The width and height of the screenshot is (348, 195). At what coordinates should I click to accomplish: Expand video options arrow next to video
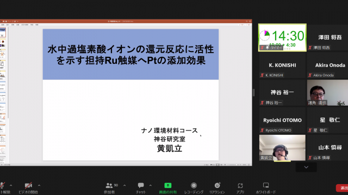point(39,185)
